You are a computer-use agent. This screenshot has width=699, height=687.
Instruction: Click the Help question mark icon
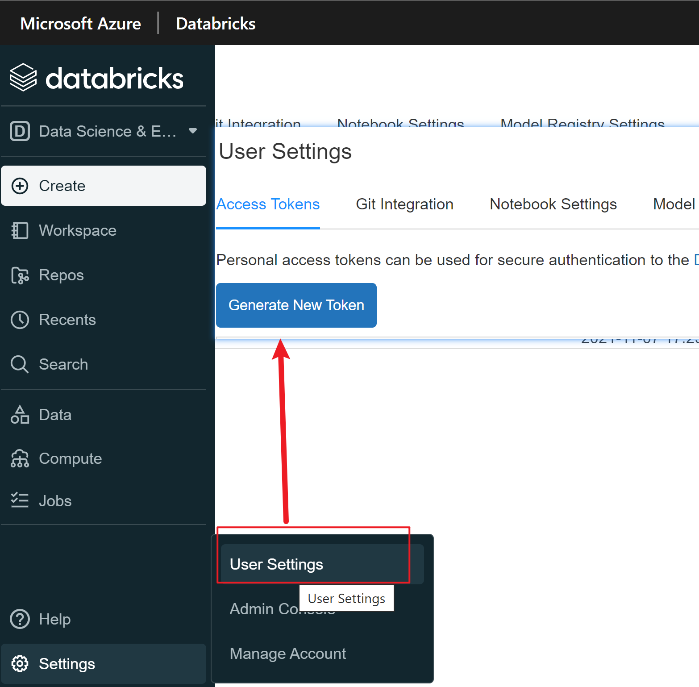(20, 619)
